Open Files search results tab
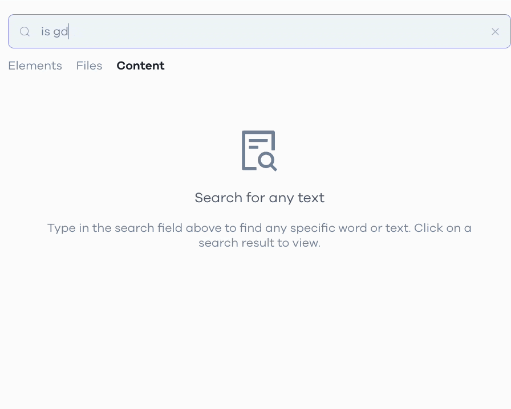The height and width of the screenshot is (409, 511). [x=90, y=66]
